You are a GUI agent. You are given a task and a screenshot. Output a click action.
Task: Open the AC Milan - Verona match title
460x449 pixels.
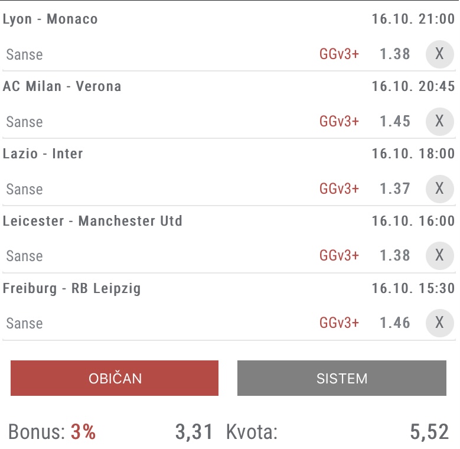pyautogui.click(x=62, y=86)
